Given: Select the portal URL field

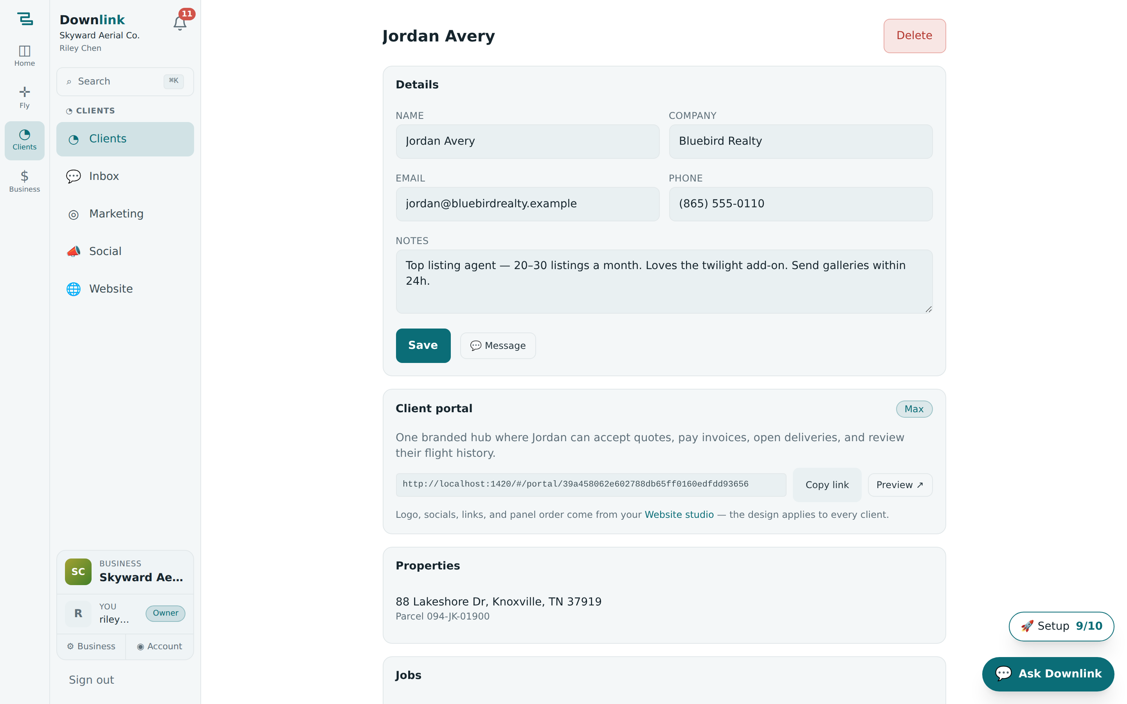Looking at the screenshot, I should [591, 485].
